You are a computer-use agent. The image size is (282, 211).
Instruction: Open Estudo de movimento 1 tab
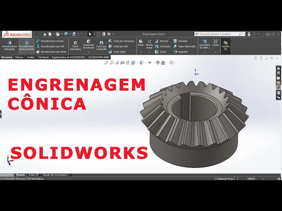[56, 175]
